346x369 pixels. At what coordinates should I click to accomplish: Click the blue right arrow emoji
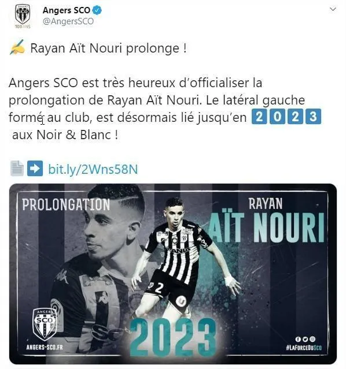(35, 168)
